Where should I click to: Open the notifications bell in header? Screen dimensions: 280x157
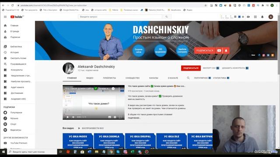pyautogui.click(x=262, y=17)
